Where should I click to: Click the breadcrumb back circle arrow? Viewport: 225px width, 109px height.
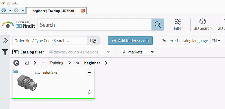[x=16, y=63]
